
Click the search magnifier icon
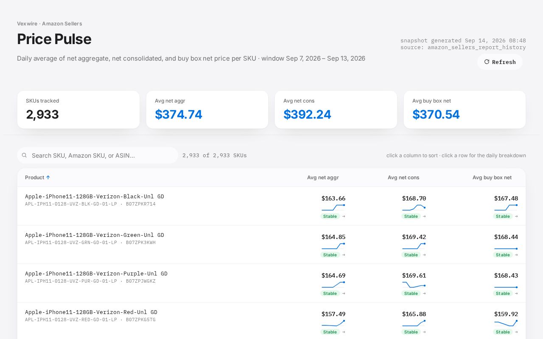point(24,156)
